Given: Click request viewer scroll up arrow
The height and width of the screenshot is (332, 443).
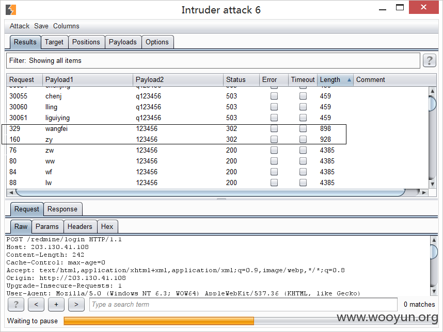Looking at the screenshot, I should click(434, 240).
